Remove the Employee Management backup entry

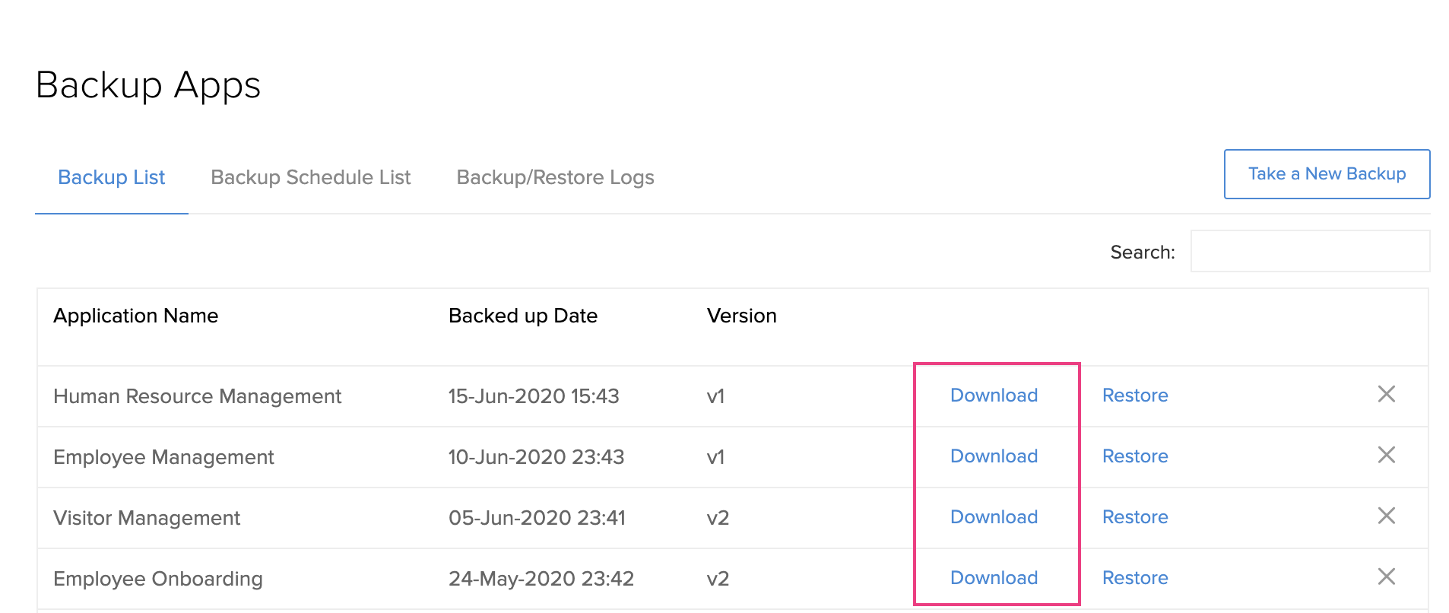pos(1387,456)
